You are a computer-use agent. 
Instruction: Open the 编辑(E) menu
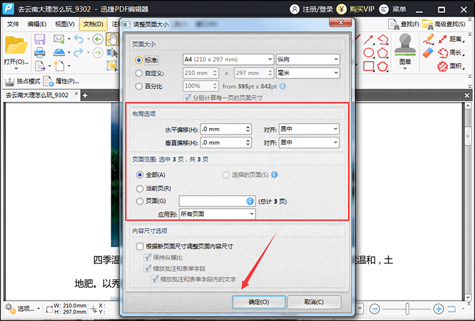point(37,24)
